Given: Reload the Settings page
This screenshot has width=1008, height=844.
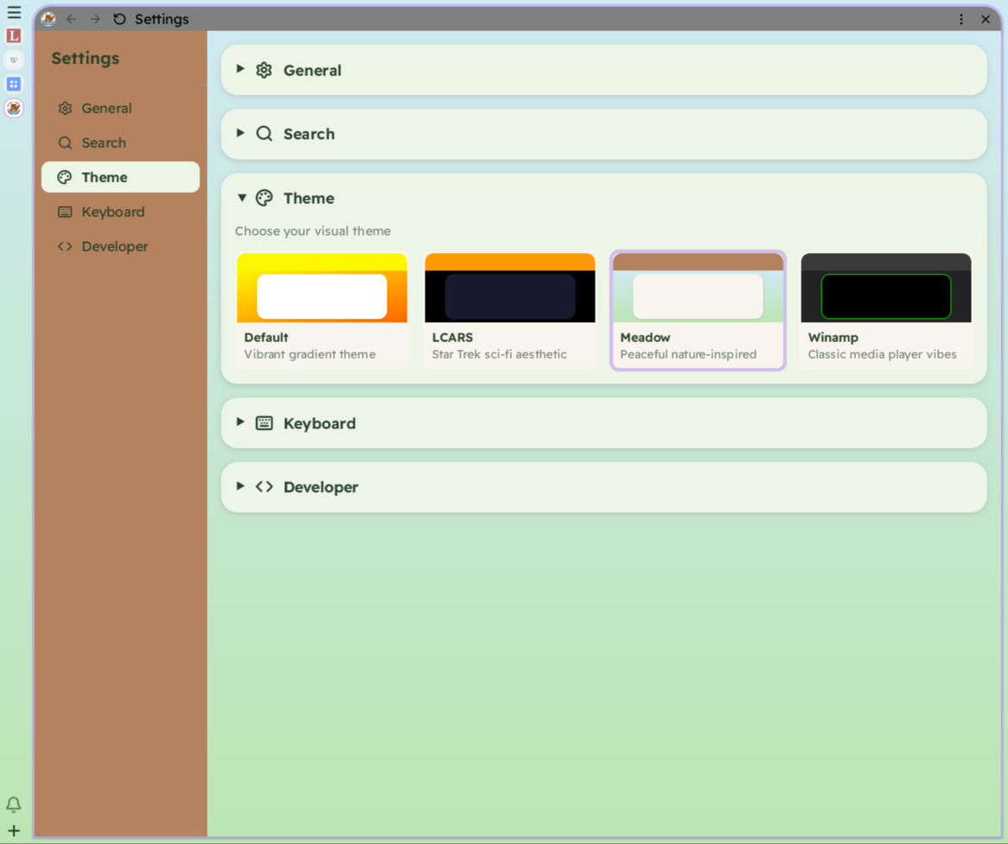Looking at the screenshot, I should [x=118, y=18].
